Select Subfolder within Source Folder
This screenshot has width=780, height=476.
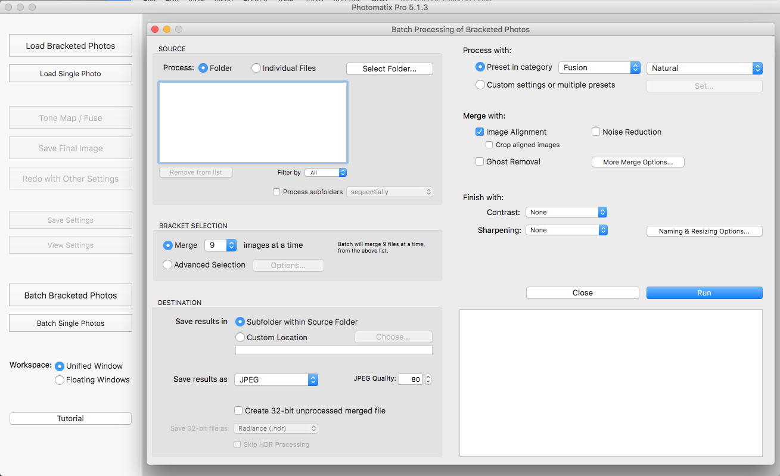pyautogui.click(x=240, y=322)
